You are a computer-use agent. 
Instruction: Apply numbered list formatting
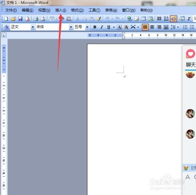185,27
